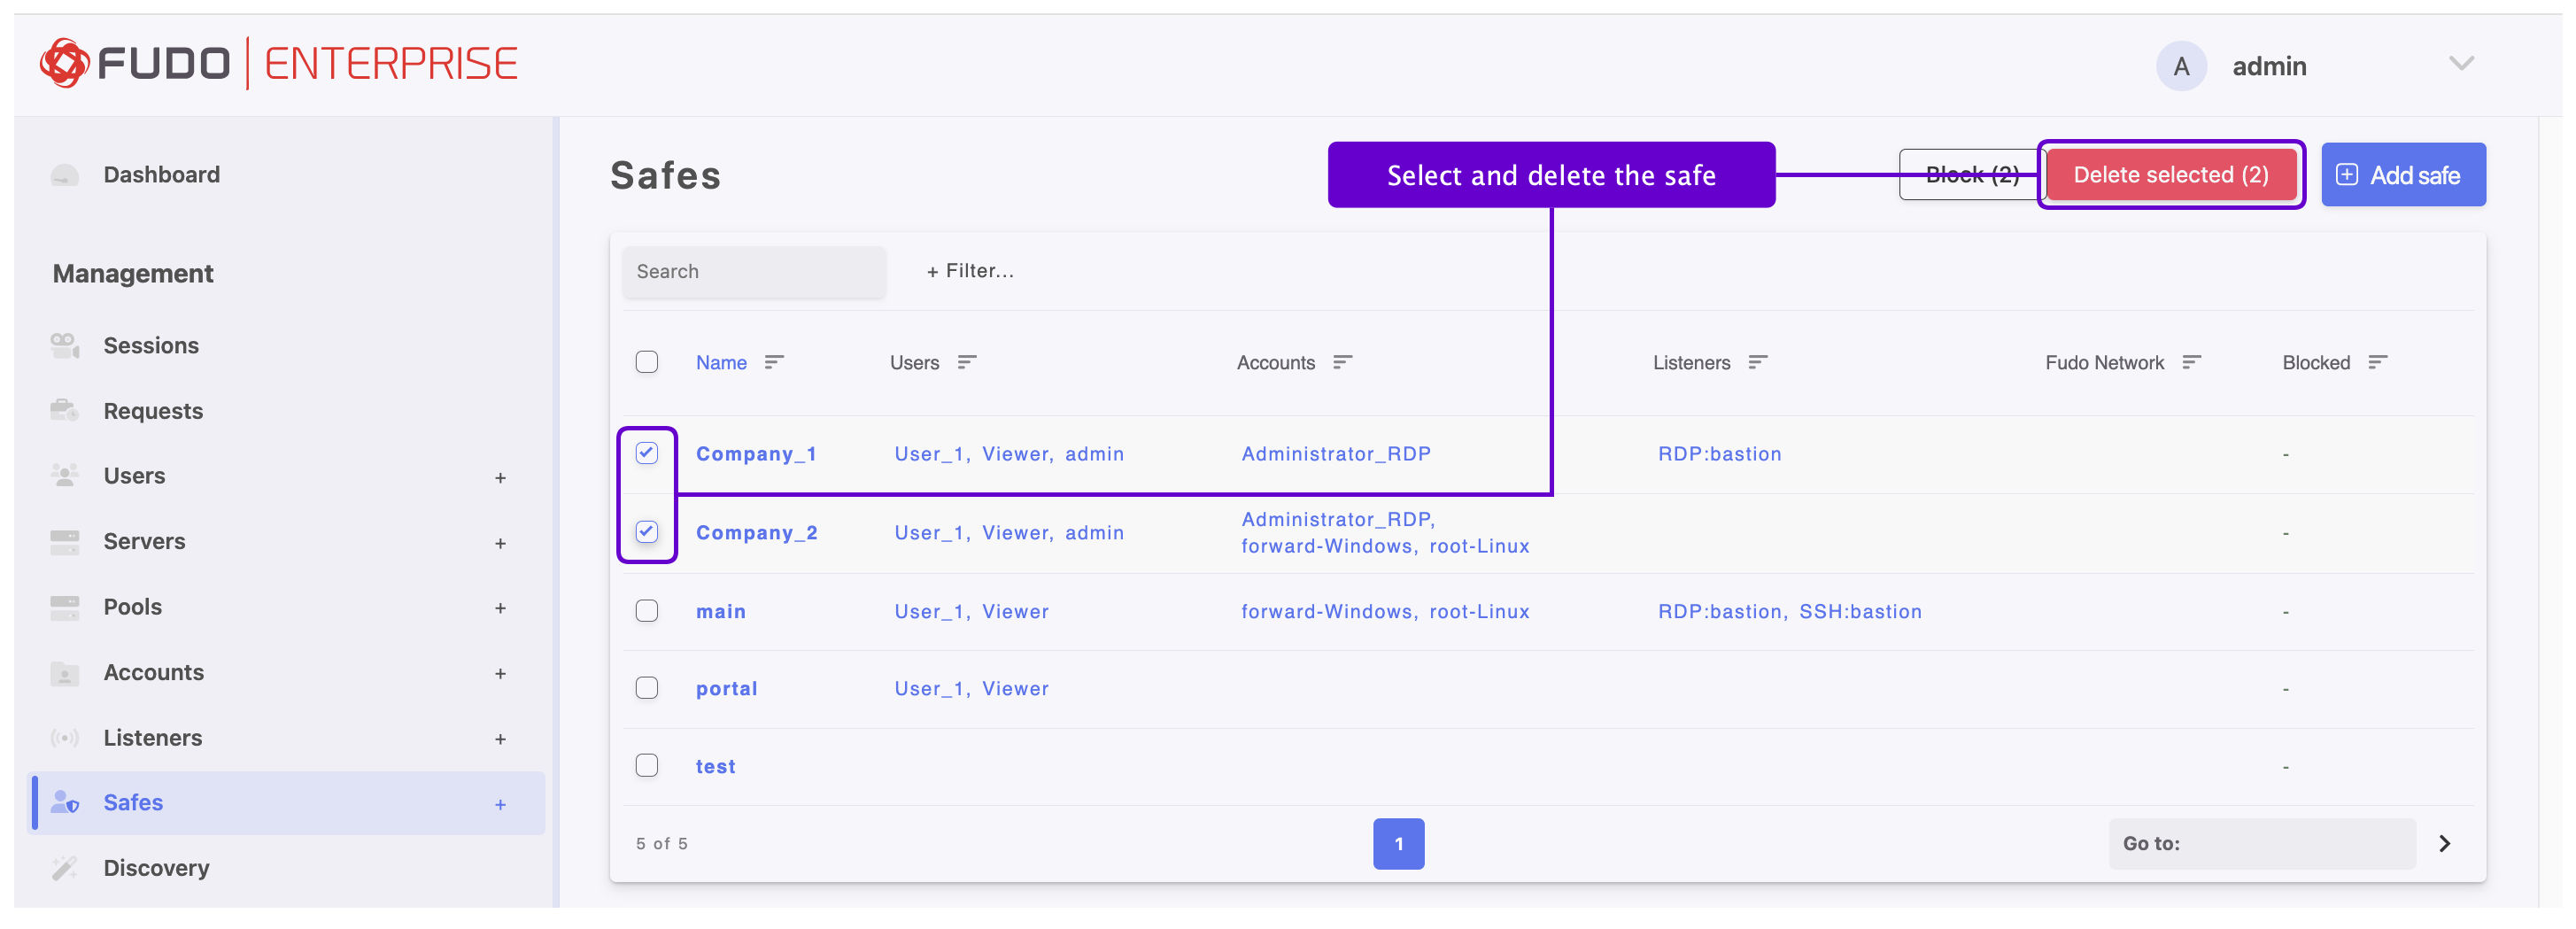This screenshot has width=2576, height=929.
Task: Open the Sessions camera icon
Action: click(65, 346)
